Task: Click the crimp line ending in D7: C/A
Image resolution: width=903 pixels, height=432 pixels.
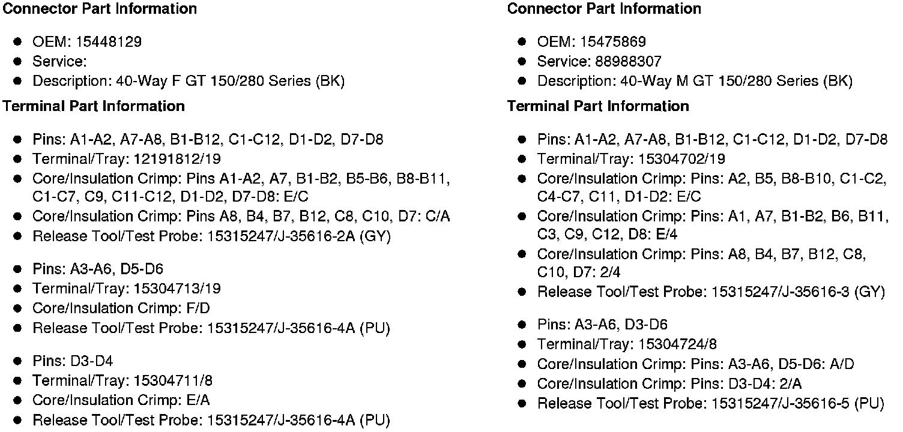Action: coord(241,217)
